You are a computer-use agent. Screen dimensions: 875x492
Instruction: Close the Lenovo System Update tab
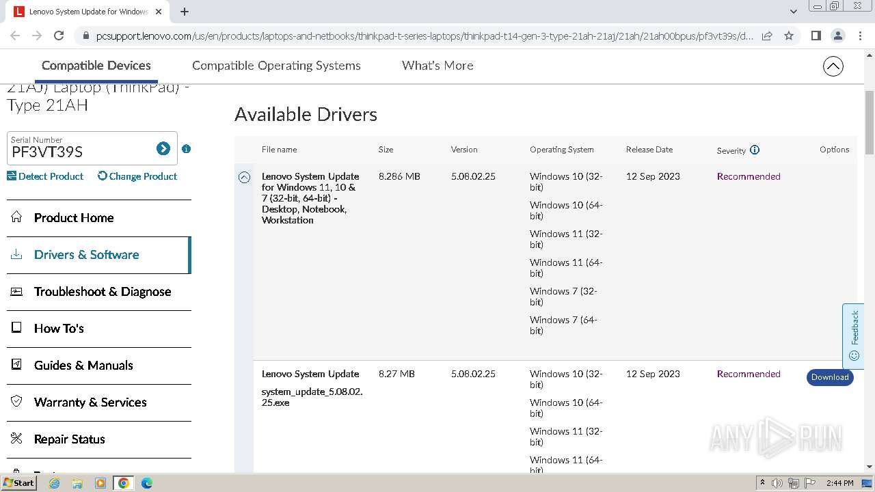(x=159, y=12)
